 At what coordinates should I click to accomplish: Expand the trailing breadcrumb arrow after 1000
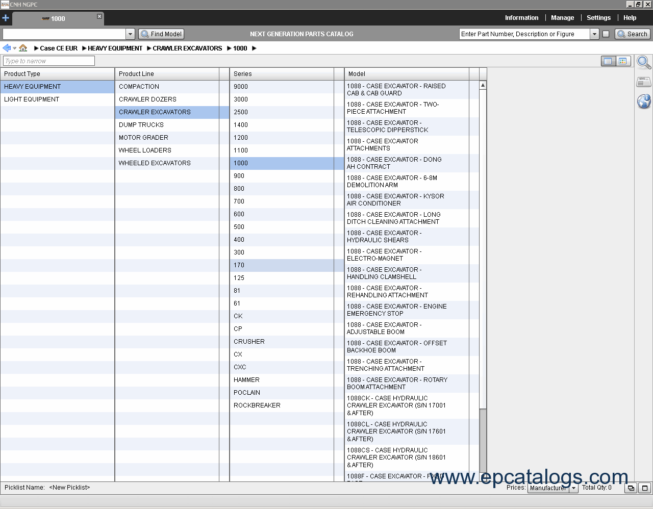tap(254, 48)
